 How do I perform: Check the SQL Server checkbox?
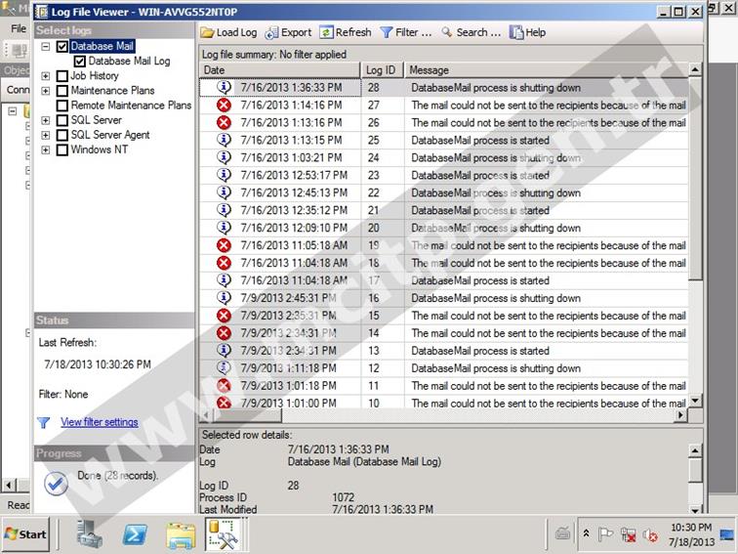pos(62,120)
